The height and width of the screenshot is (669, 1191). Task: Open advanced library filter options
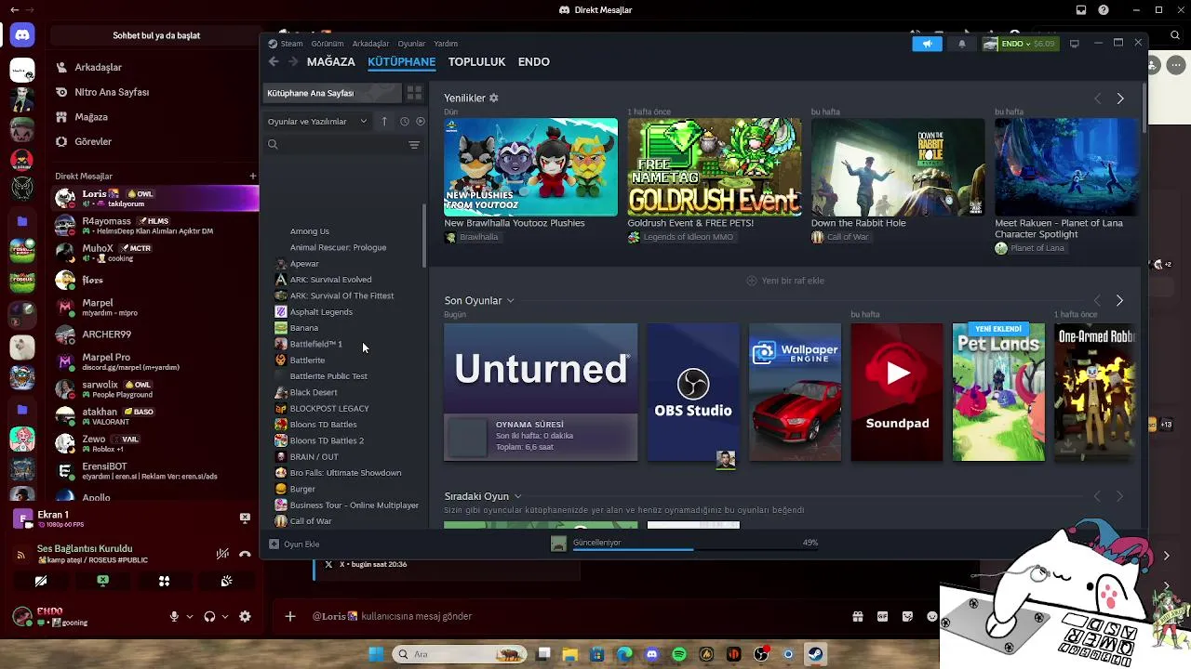click(414, 145)
